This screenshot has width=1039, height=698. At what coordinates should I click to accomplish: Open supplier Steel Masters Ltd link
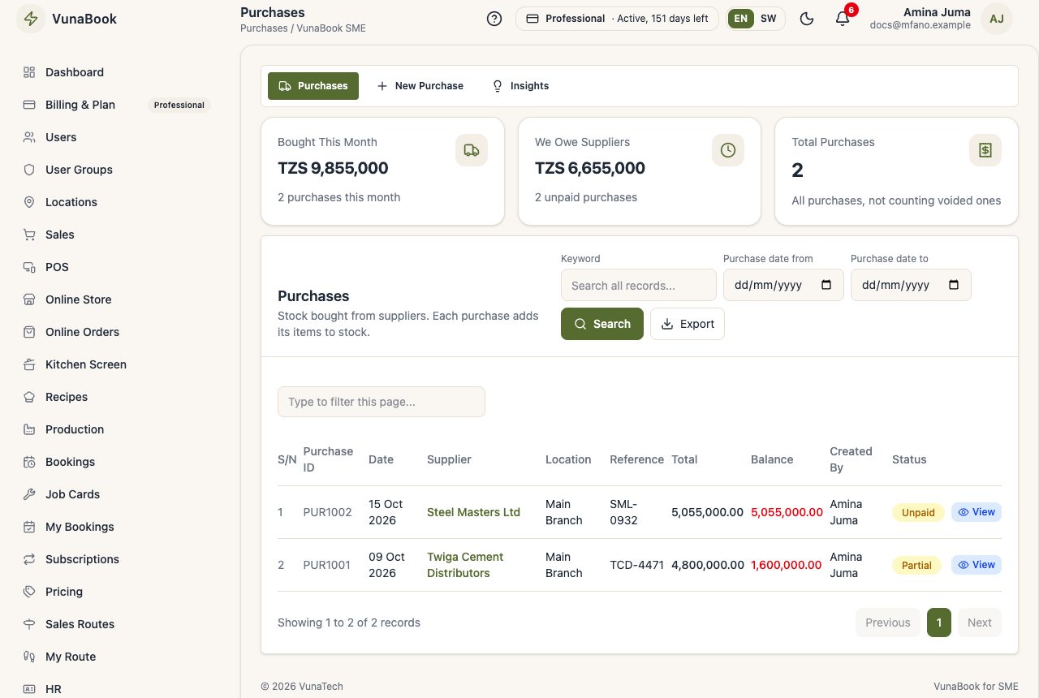point(473,512)
